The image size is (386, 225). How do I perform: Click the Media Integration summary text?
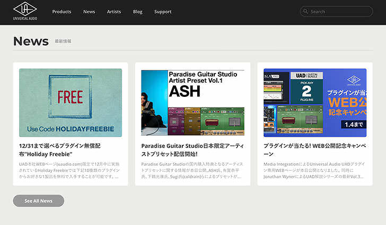[x=314, y=170]
